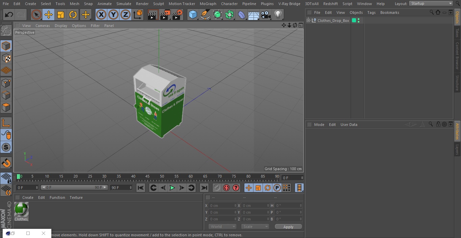
Task: Open the World coordinate dropdown
Action: [x=222, y=227]
